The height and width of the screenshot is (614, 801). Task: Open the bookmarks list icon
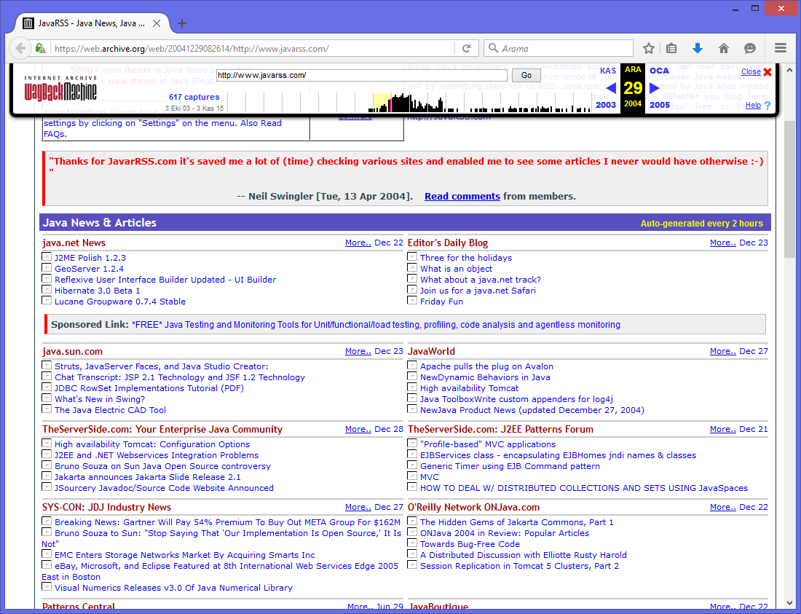tap(672, 49)
